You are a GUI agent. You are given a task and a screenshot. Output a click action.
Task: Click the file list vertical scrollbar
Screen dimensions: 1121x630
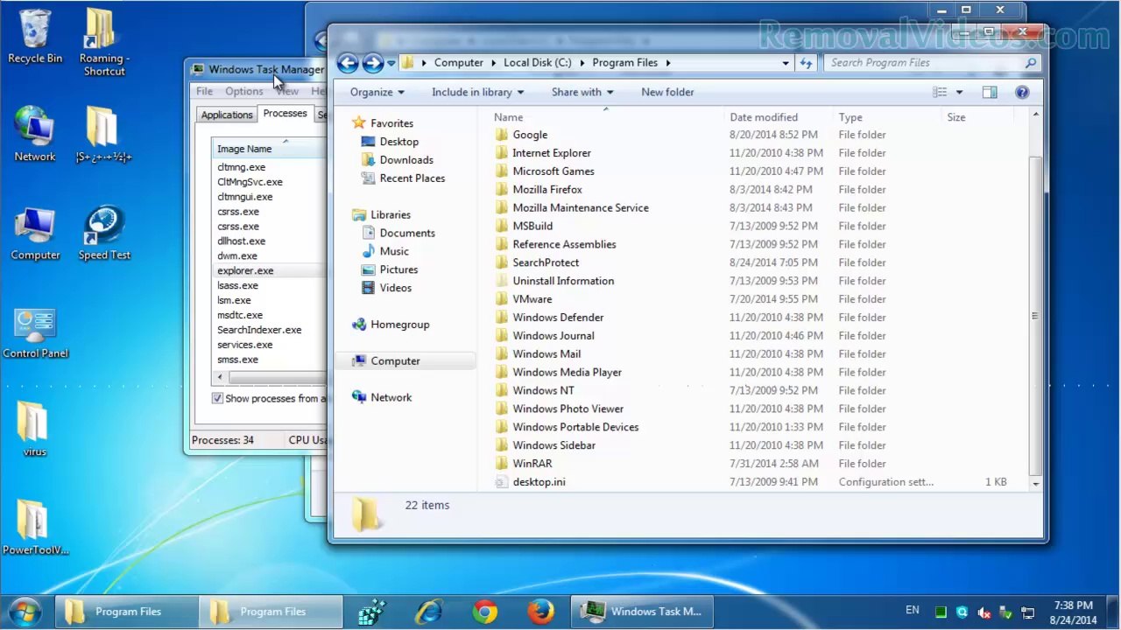(1035, 297)
